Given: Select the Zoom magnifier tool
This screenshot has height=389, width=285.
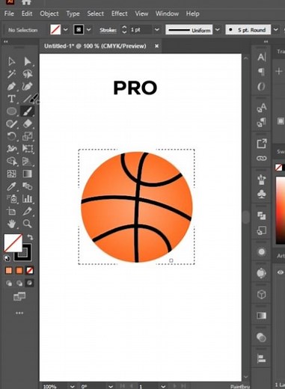Looking at the screenshot, I should coord(28,224).
